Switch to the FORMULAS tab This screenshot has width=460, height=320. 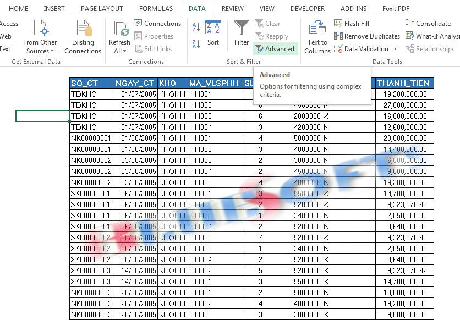pyautogui.click(x=156, y=9)
